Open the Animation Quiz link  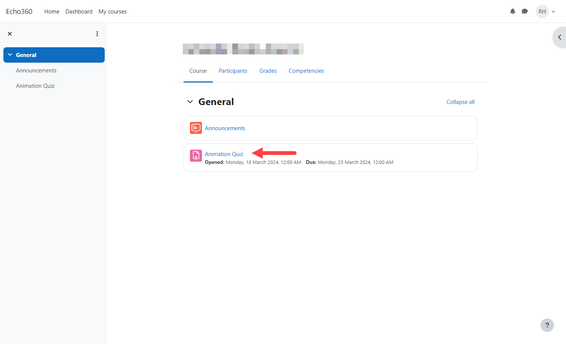[224, 154]
